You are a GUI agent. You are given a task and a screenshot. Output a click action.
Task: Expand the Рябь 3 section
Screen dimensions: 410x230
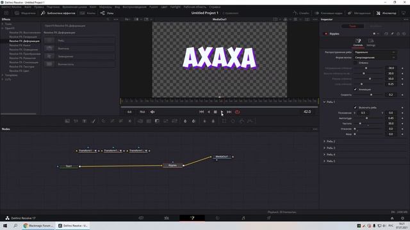point(325,148)
